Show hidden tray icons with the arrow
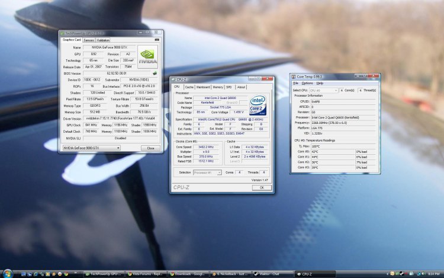444x278 pixels. point(387,274)
